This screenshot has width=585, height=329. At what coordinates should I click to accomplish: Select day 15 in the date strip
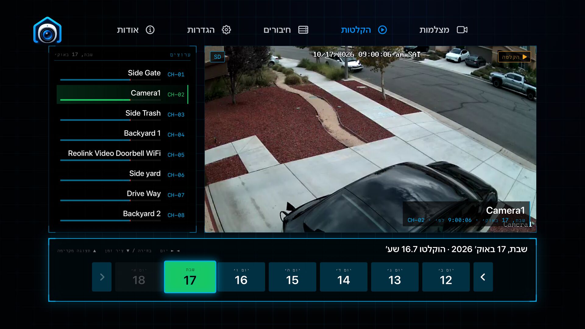(x=292, y=277)
